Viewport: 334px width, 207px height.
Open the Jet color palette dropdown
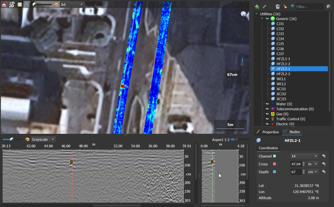pyautogui.click(x=72, y=5)
